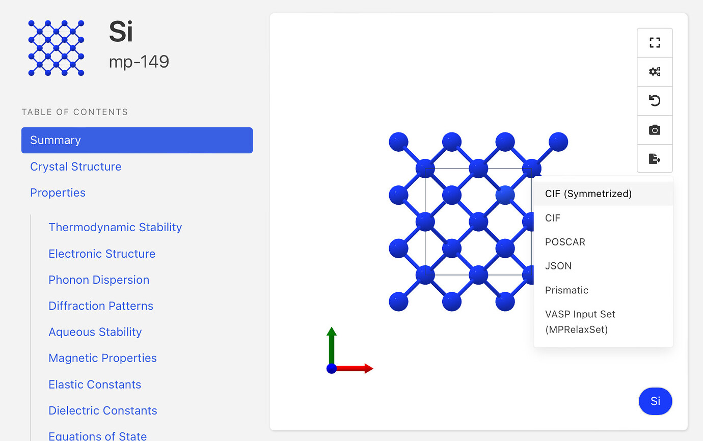Open fullscreen view of crystal structure
This screenshot has height=441, width=703.
click(655, 43)
